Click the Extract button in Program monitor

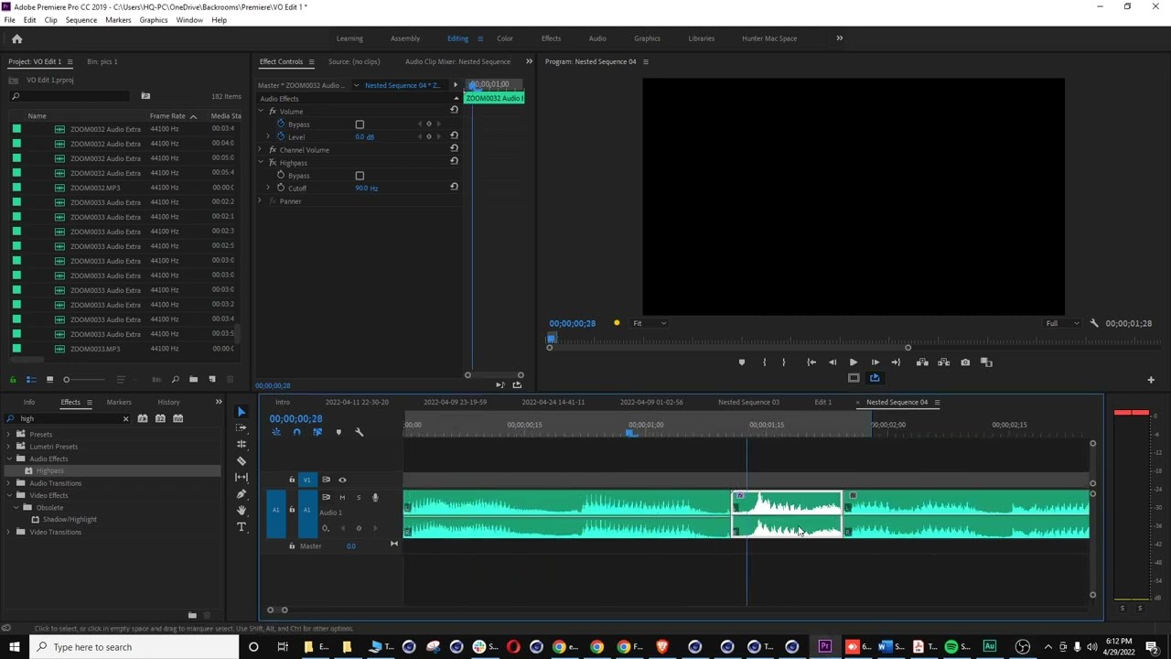tap(943, 362)
